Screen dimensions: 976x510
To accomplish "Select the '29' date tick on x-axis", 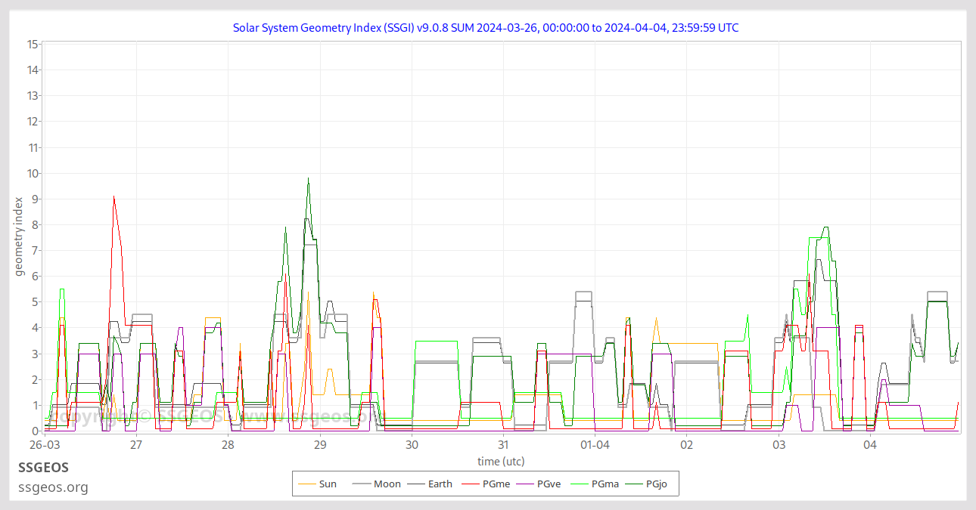I will [x=319, y=446].
